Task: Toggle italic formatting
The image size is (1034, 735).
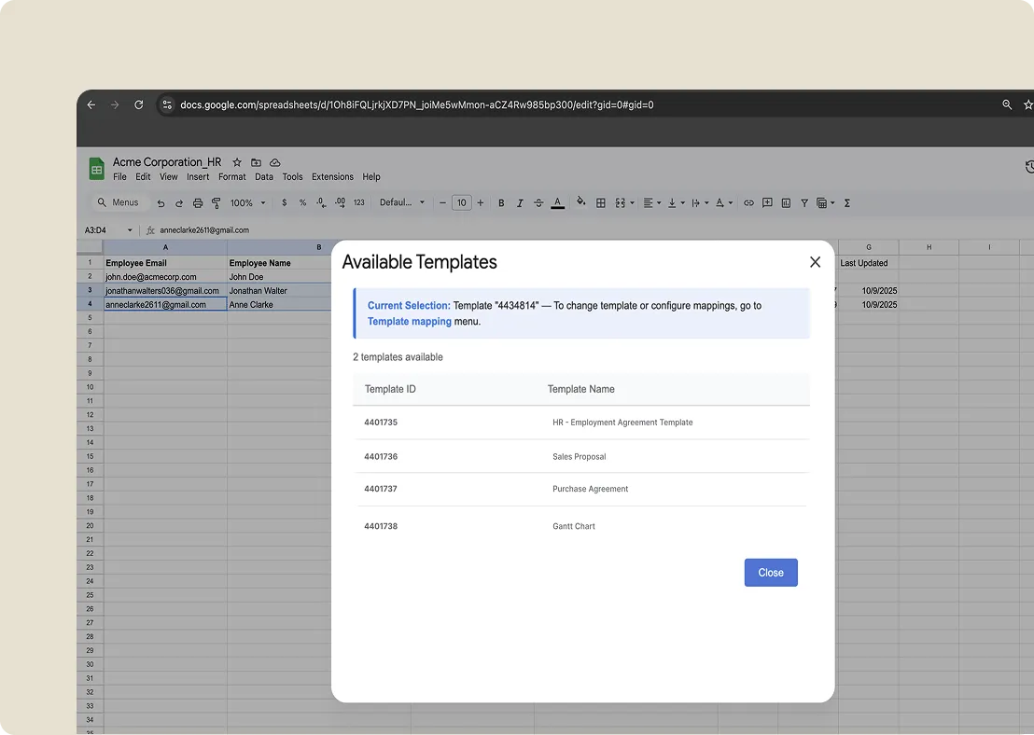Action: tap(520, 203)
